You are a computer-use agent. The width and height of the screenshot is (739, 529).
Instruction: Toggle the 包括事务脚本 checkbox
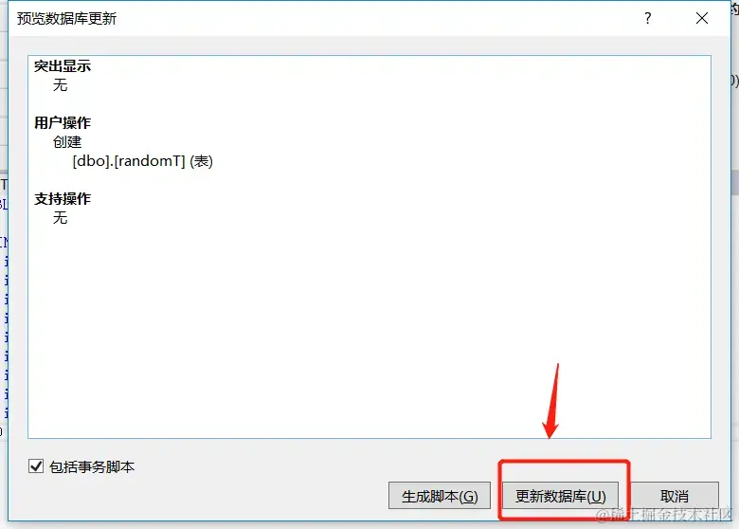(x=36, y=466)
